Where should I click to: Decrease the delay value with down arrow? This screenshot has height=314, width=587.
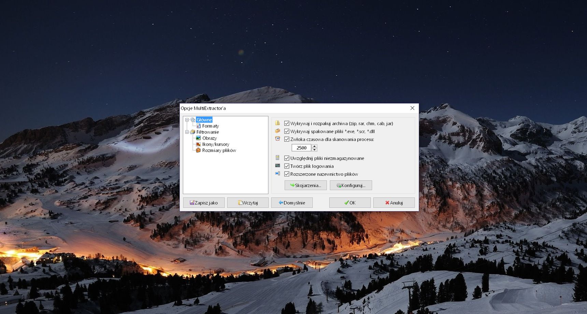(315, 150)
